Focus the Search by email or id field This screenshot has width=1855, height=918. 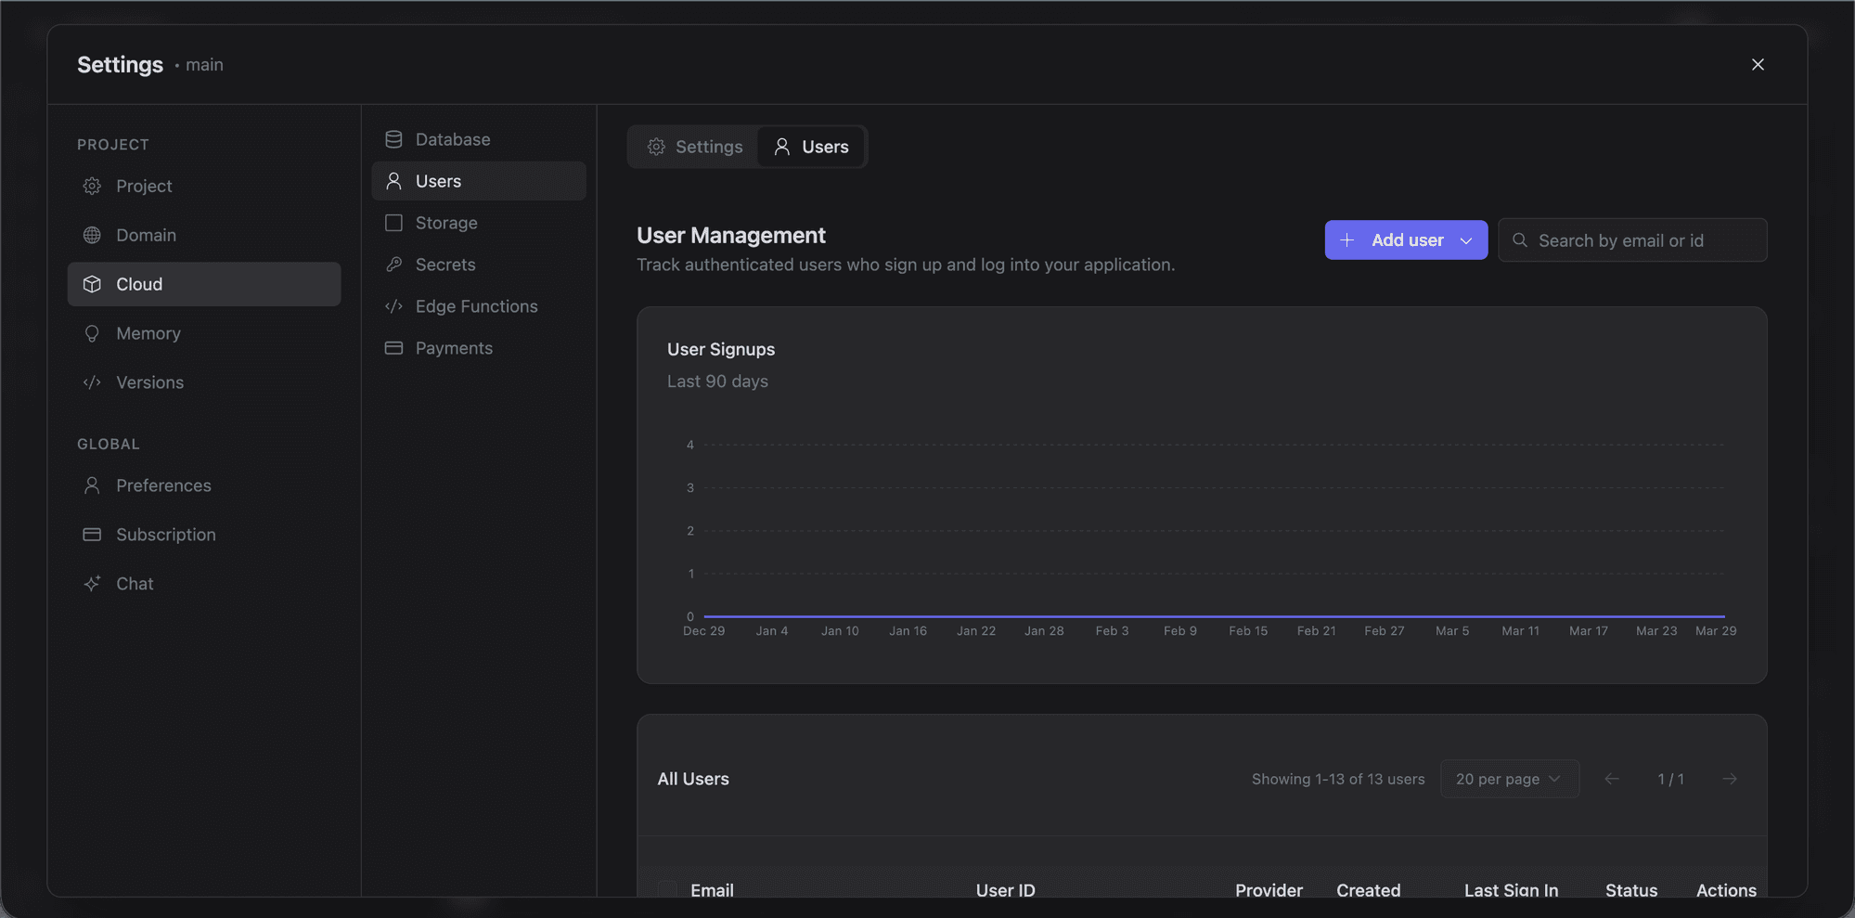click(x=1632, y=240)
